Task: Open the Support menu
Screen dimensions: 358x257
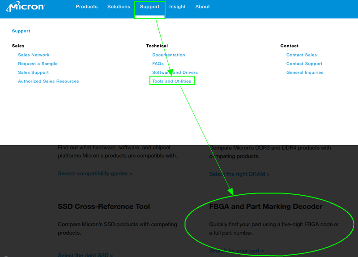Action: (x=149, y=7)
